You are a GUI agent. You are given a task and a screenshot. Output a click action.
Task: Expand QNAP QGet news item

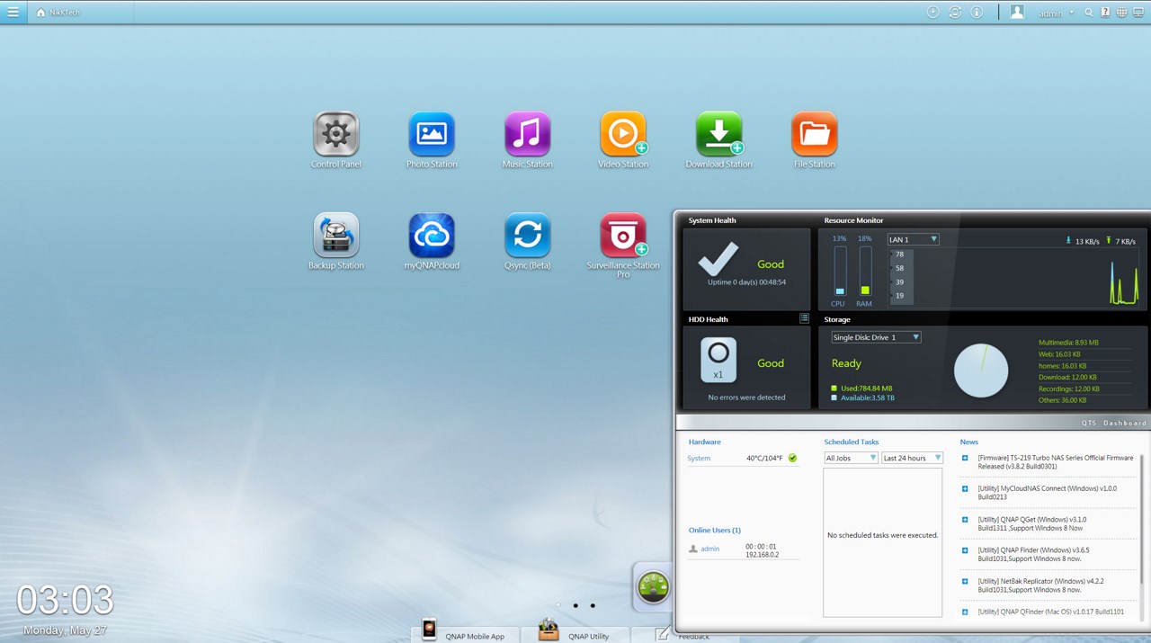pyautogui.click(x=965, y=519)
